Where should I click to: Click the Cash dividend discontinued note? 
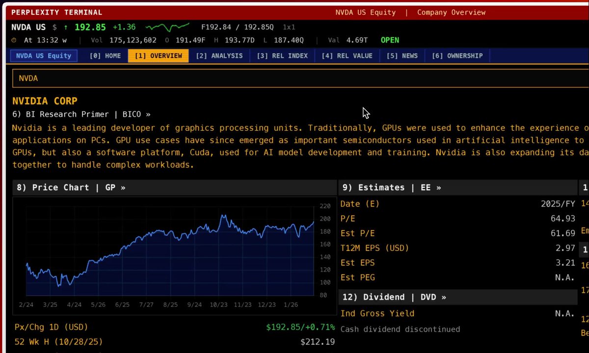click(x=401, y=329)
